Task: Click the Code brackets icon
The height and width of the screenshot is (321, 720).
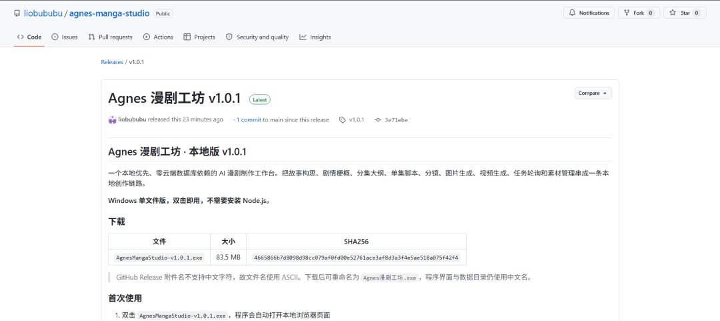Action: (x=20, y=37)
